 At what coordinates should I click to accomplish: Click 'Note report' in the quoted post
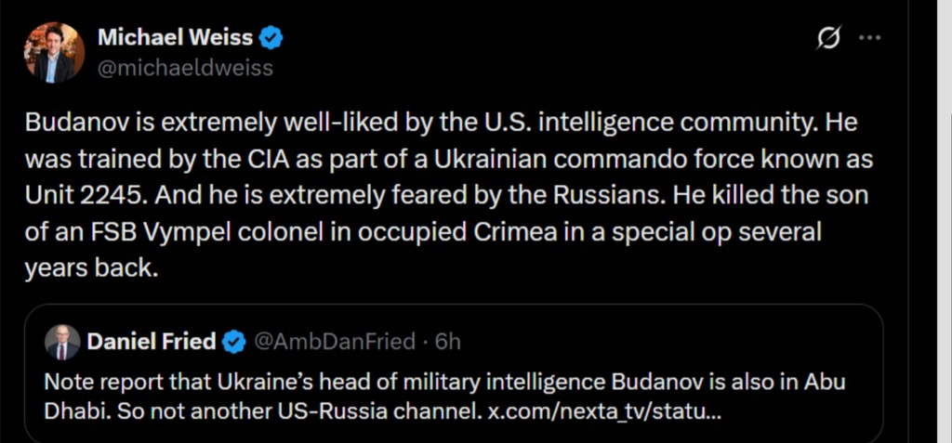coord(95,383)
